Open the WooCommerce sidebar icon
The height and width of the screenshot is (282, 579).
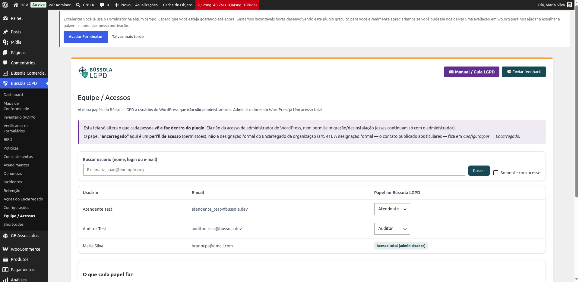tap(5, 249)
